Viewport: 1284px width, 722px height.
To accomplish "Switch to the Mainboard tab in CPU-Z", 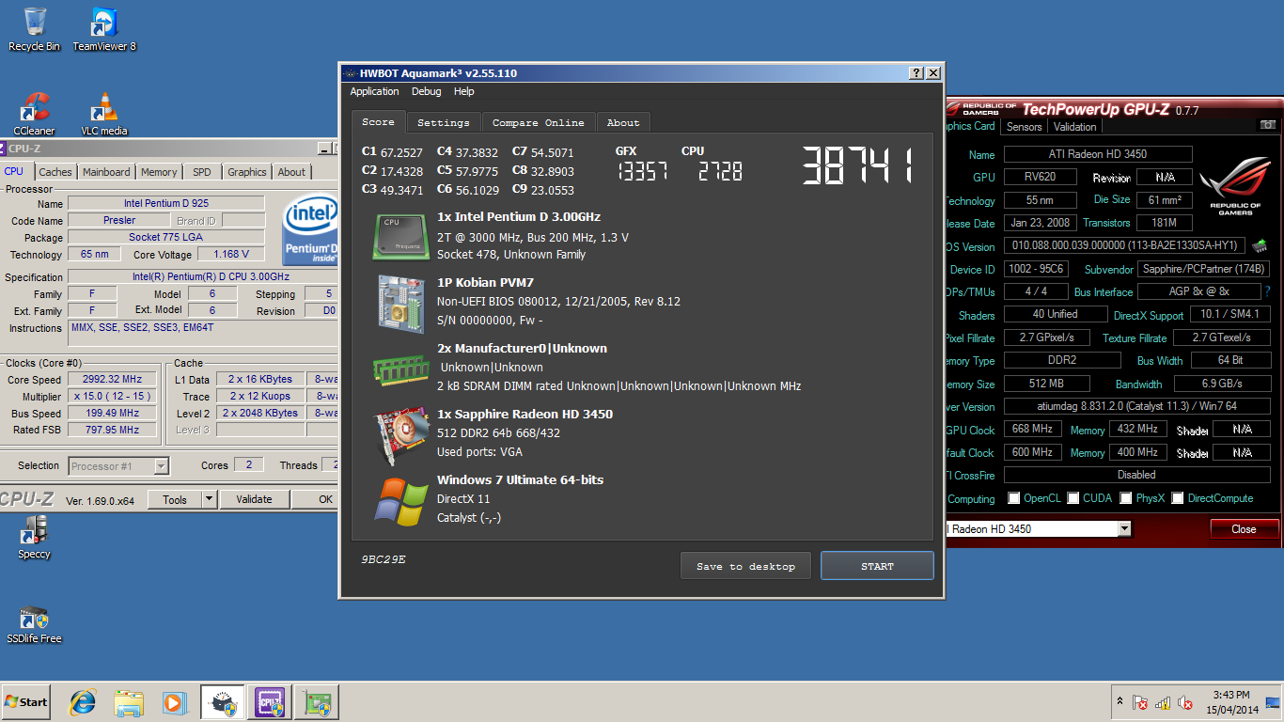I will [x=106, y=172].
